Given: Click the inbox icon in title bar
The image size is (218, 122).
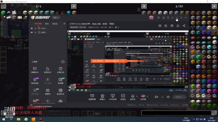Looking at the screenshot, I should 164,18.
